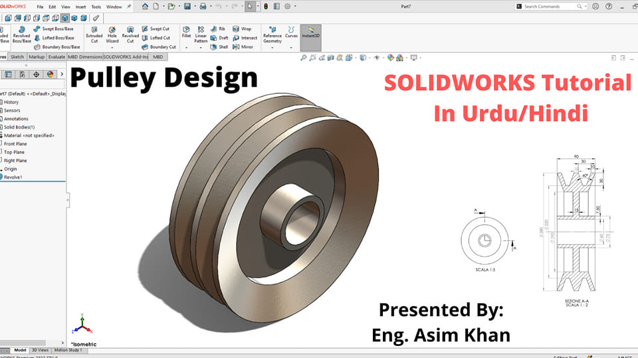Select the Lofted Cut tool
Viewport: 638px width, 358px height.
point(156,38)
